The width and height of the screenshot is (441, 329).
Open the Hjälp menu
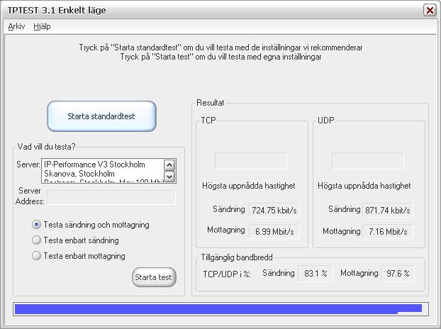[42, 26]
